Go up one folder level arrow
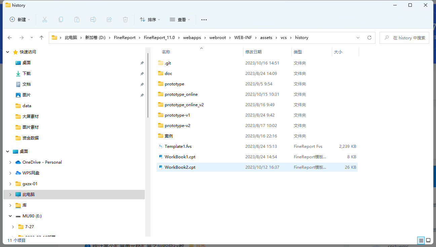 click(x=41, y=38)
